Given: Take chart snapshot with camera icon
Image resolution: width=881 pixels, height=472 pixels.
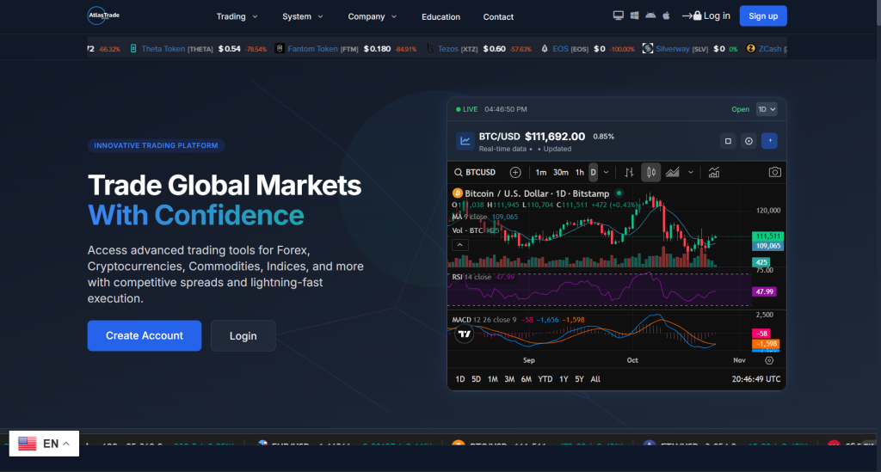Looking at the screenshot, I should tap(774, 172).
